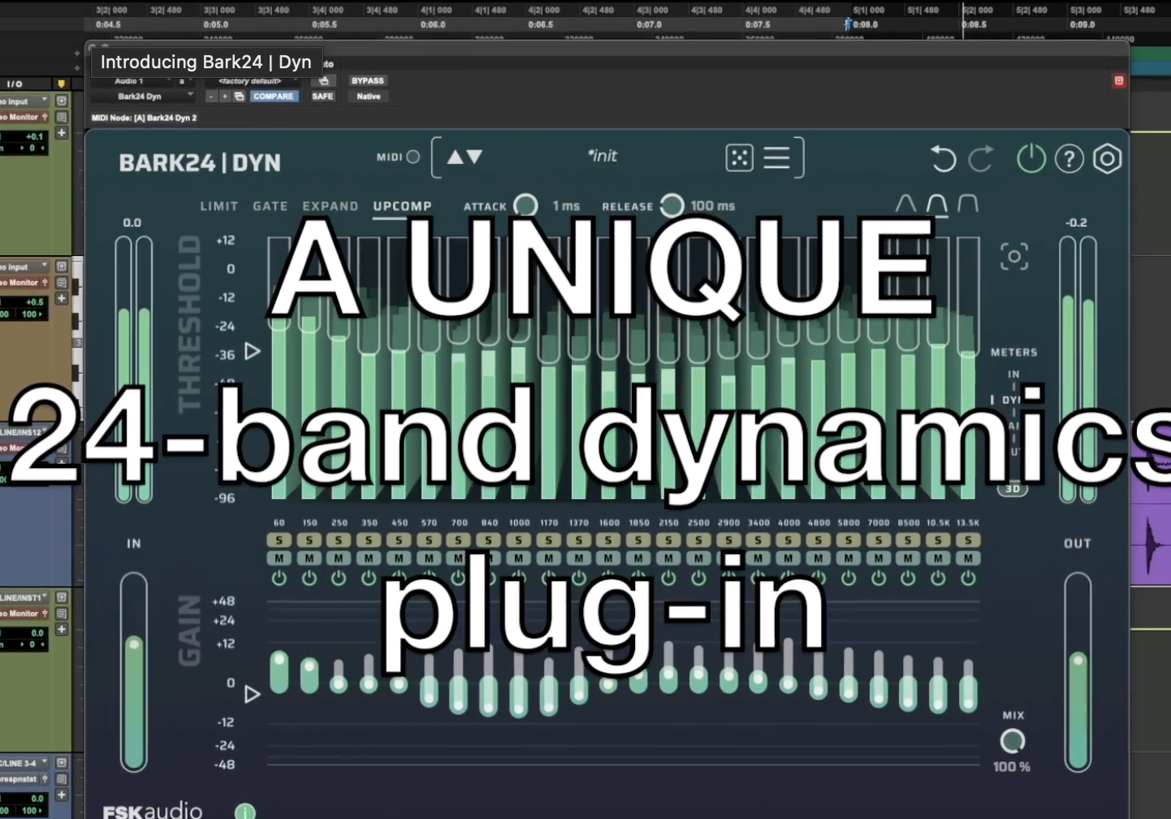This screenshot has height=819, width=1171.
Task: Click the *init preset name
Action: tap(603, 156)
